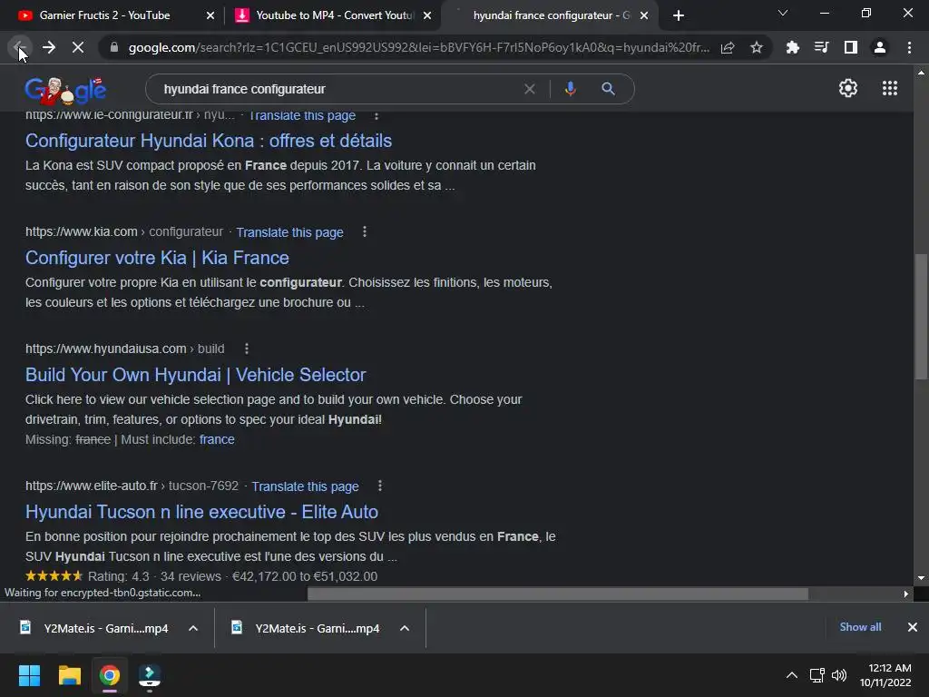Close the Youtube to MP4 tab
This screenshot has height=697, width=929.
pos(427,15)
